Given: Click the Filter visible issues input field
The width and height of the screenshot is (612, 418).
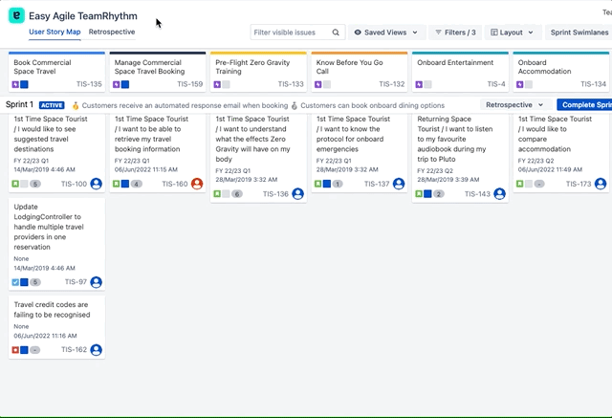Looking at the screenshot, I should [289, 33].
